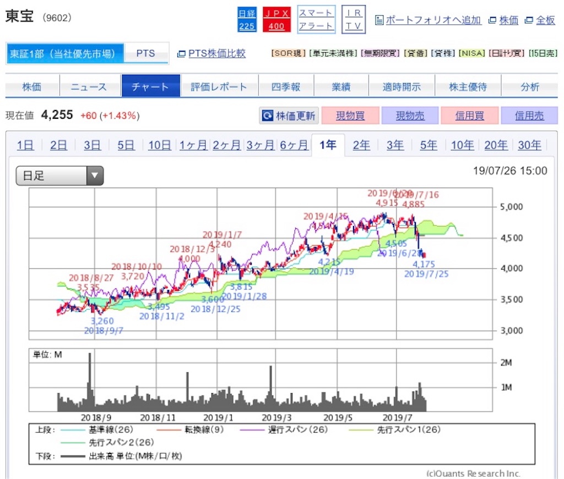Open the JPX400 index badge
Screen dimensions: 564x479
[276, 19]
